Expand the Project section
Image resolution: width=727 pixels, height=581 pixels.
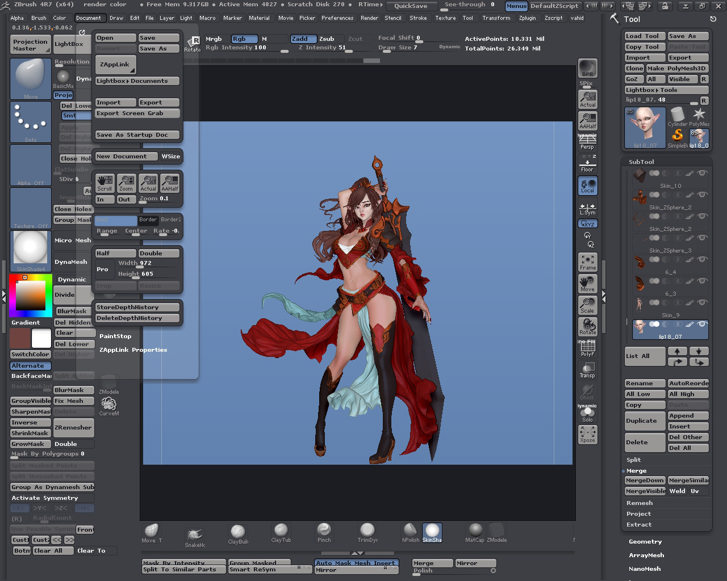(638, 514)
